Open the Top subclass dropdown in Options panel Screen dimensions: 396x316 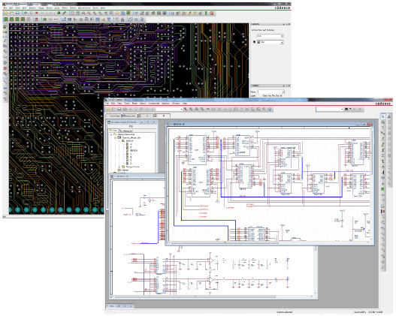[x=270, y=42]
